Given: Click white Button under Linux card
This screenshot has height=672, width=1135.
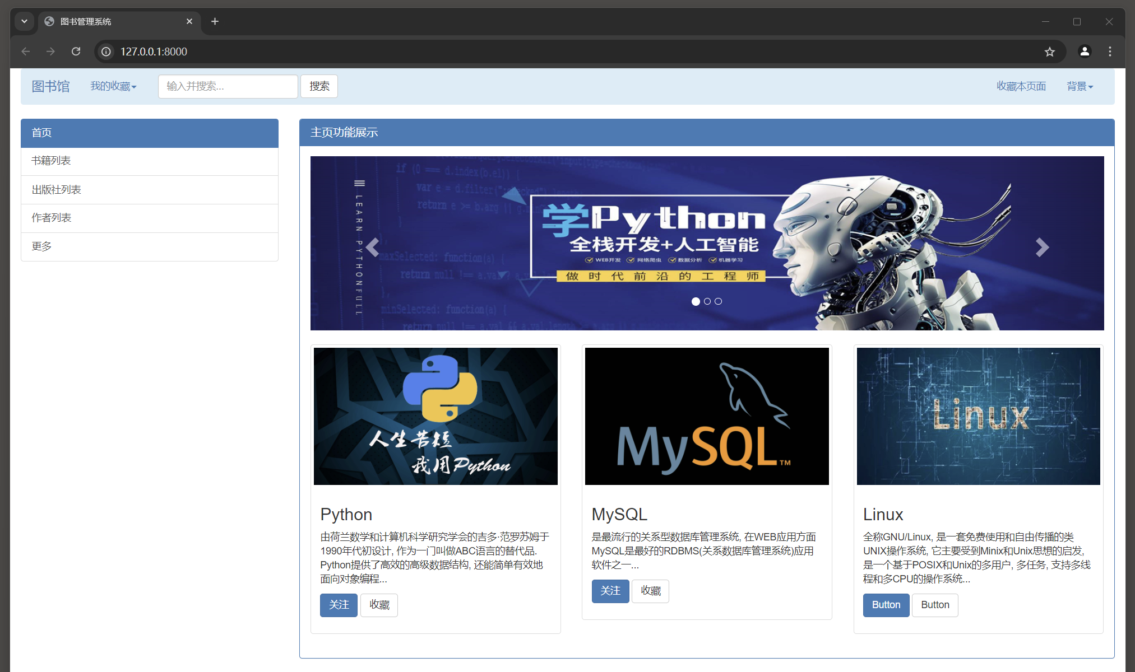Looking at the screenshot, I should [935, 605].
